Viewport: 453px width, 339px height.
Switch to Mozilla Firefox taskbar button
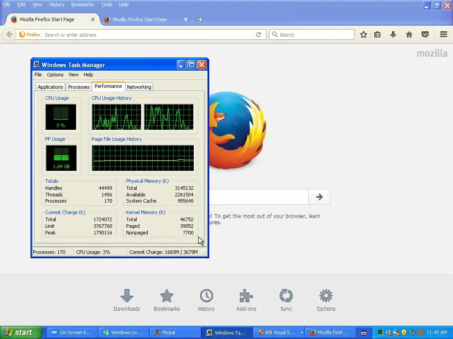point(330,332)
